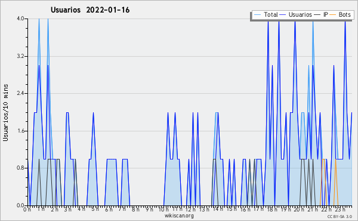Click the '1 h' x-axis label
358x221 pixels.
click(41, 209)
